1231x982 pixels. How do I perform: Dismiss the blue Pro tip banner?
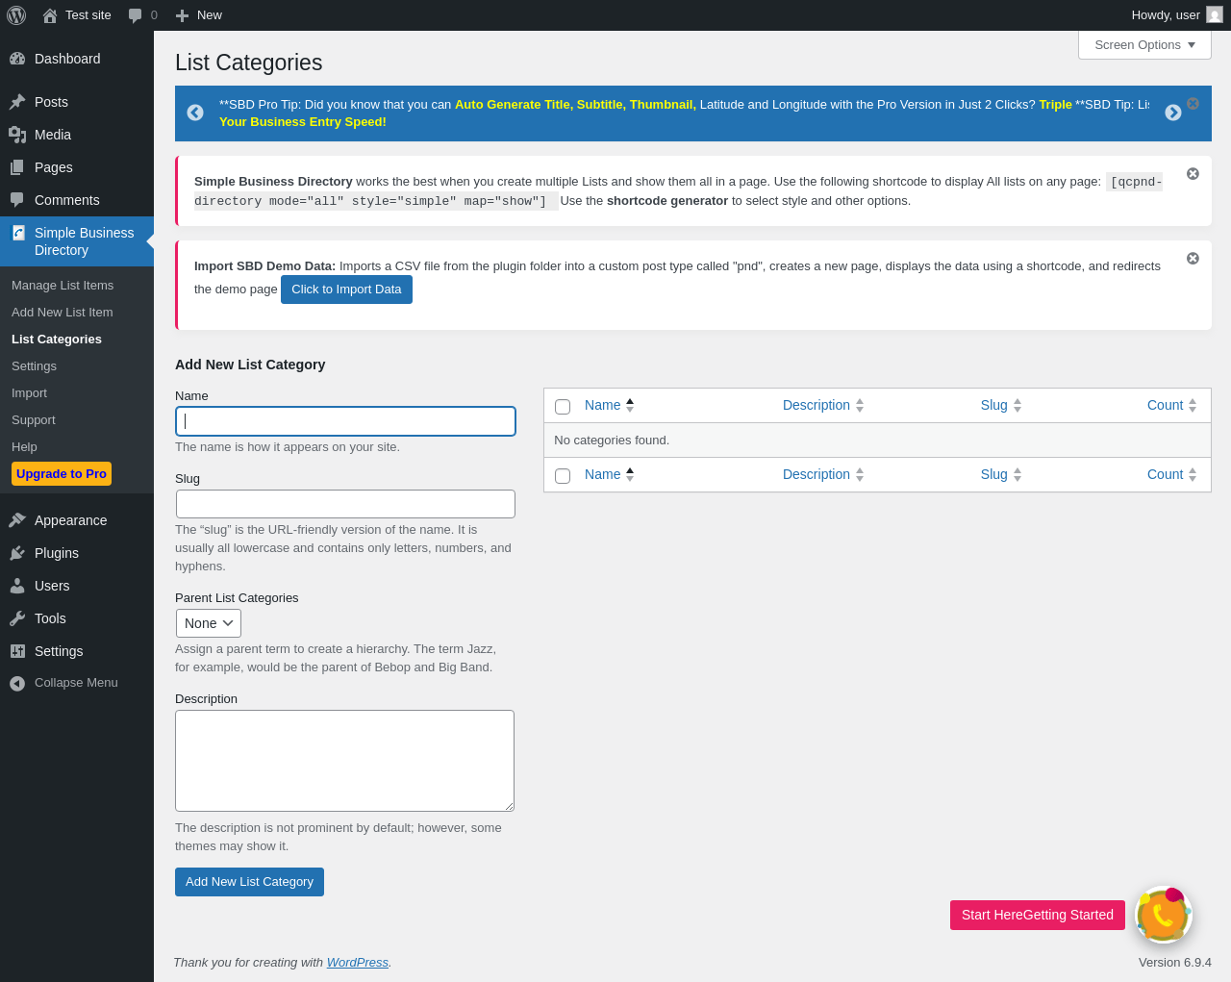pyautogui.click(x=1193, y=104)
